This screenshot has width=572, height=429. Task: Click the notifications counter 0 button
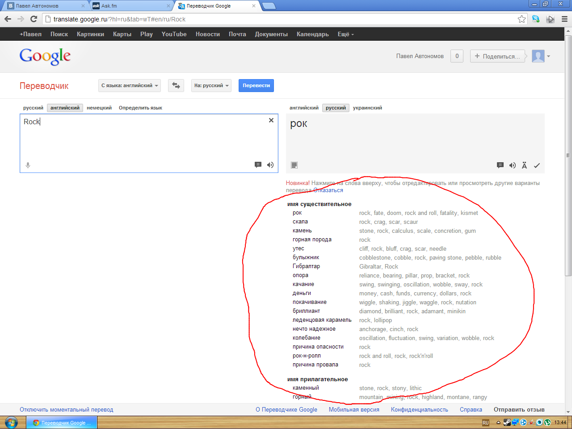[457, 56]
